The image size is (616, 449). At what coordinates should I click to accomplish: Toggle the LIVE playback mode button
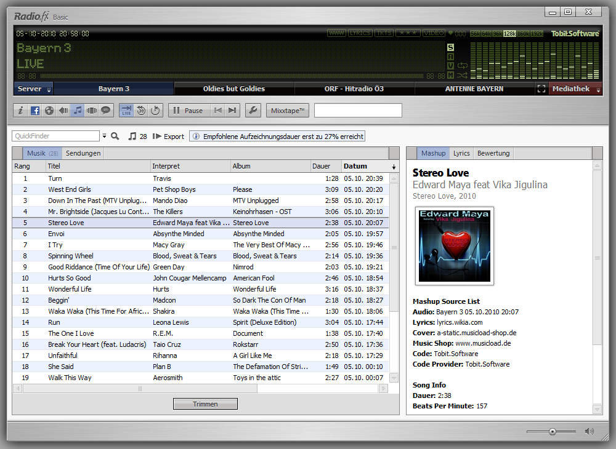pyautogui.click(x=126, y=111)
